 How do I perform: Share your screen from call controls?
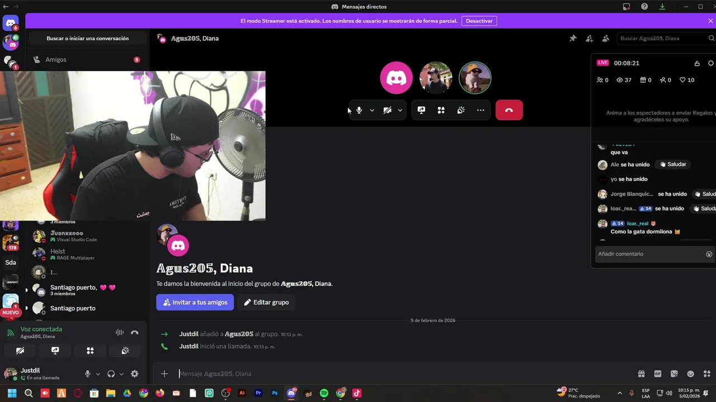[x=421, y=110]
